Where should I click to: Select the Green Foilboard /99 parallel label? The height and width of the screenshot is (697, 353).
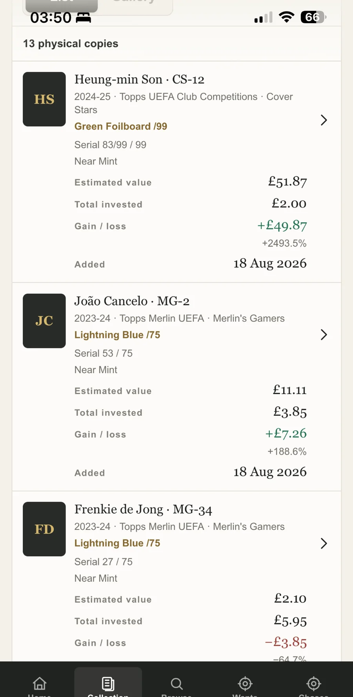tap(121, 126)
